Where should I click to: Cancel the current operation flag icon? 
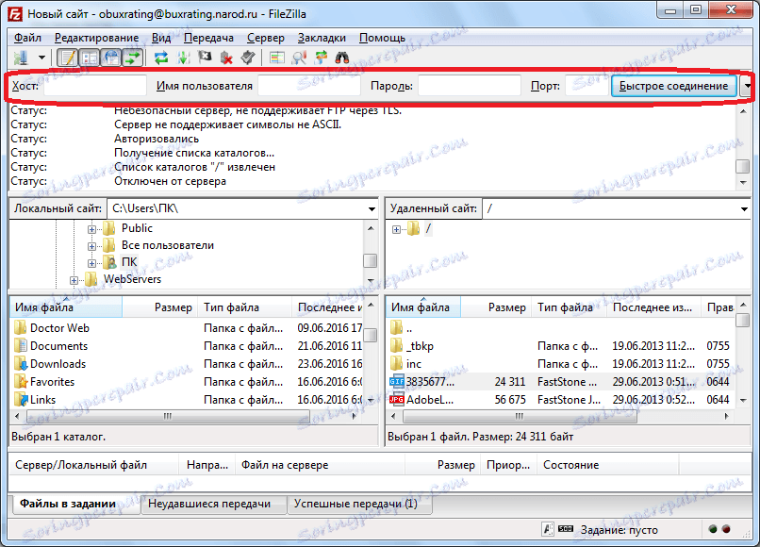(205, 58)
